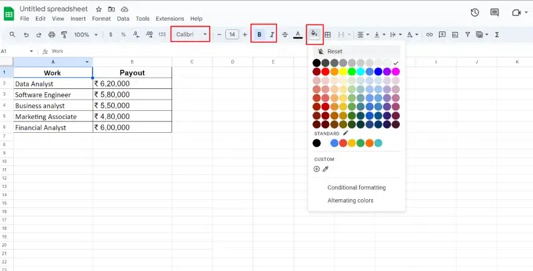Screen dimensions: 533x271
Task: Click the fill color paint bucket icon
Action: coord(314,34)
